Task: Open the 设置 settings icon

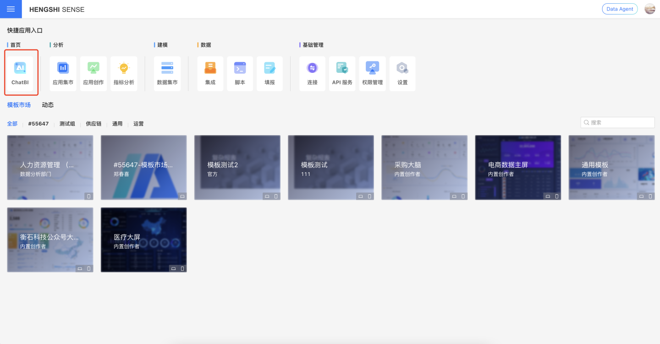Action: click(402, 73)
